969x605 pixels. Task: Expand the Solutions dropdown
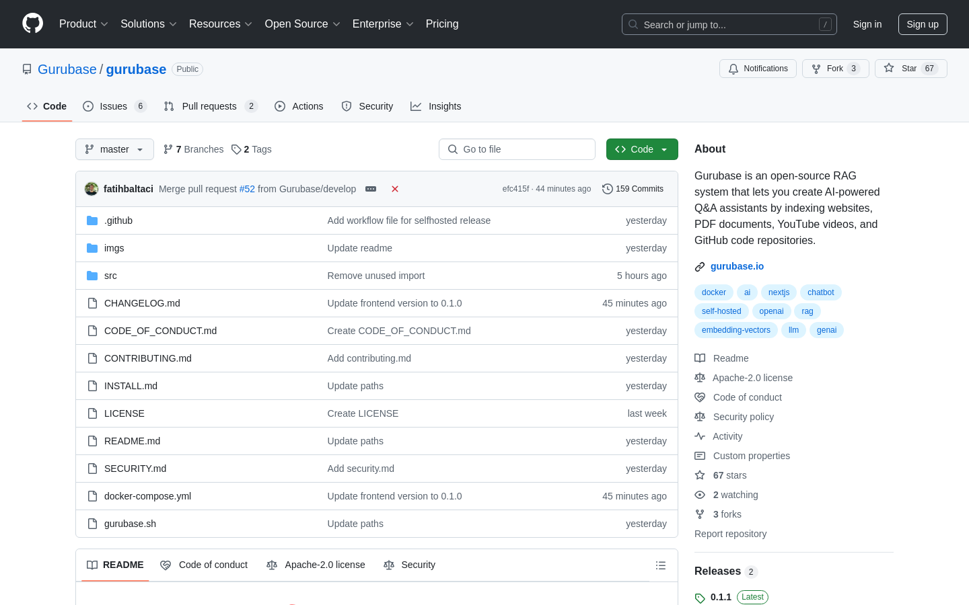coord(149,24)
